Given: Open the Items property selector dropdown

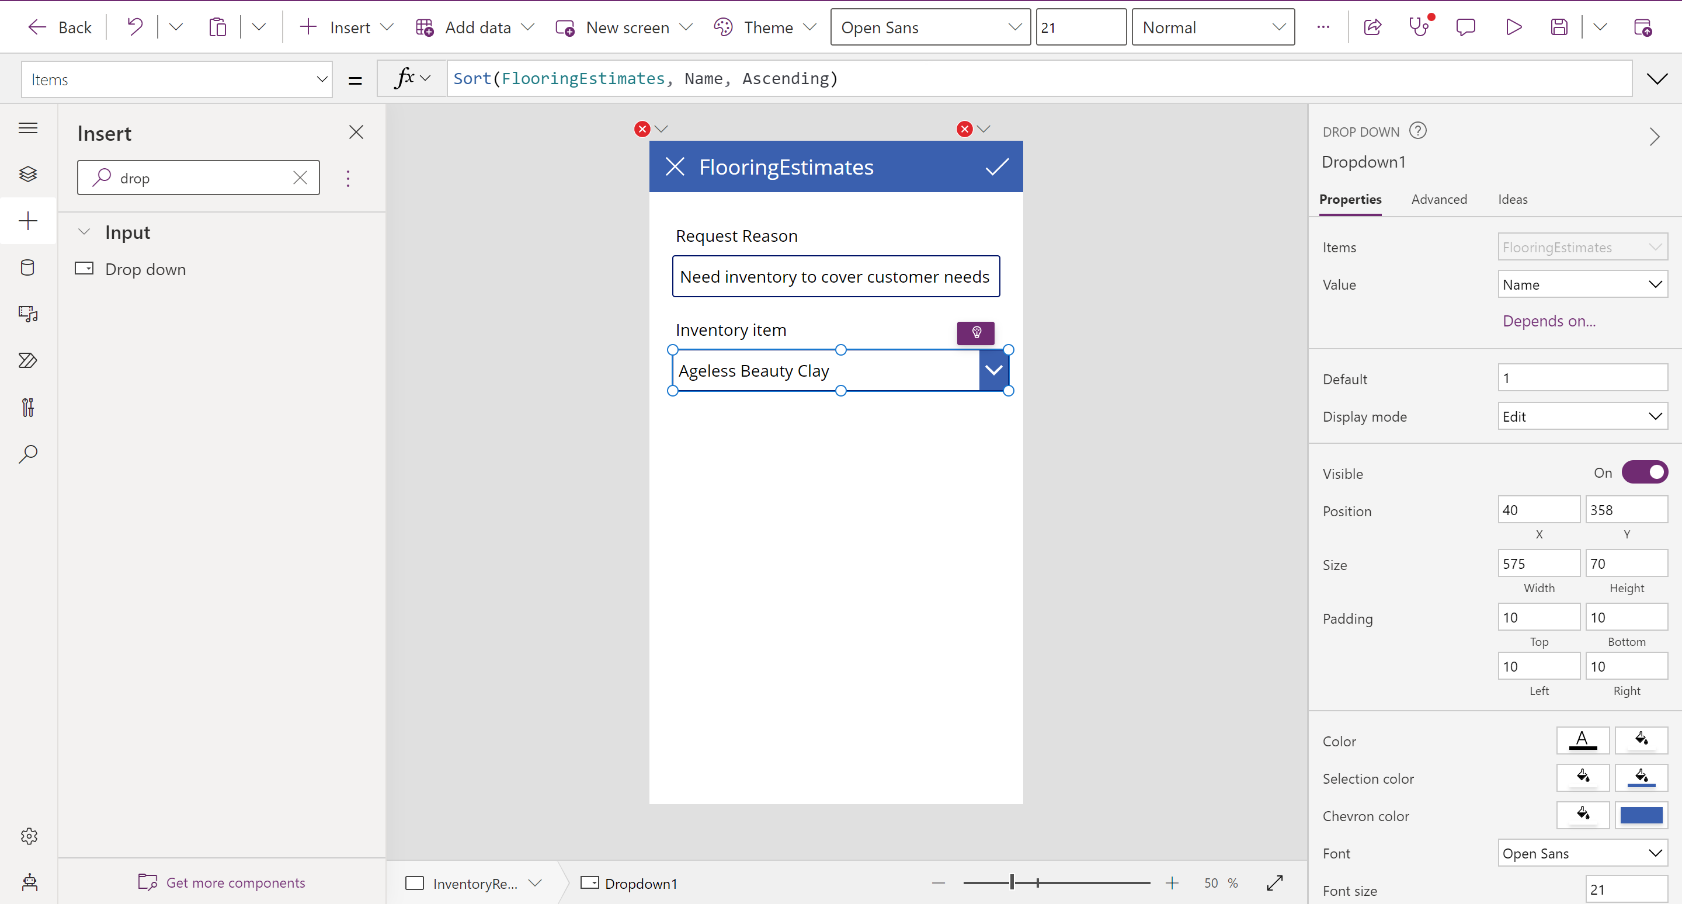Looking at the screenshot, I should [176, 79].
